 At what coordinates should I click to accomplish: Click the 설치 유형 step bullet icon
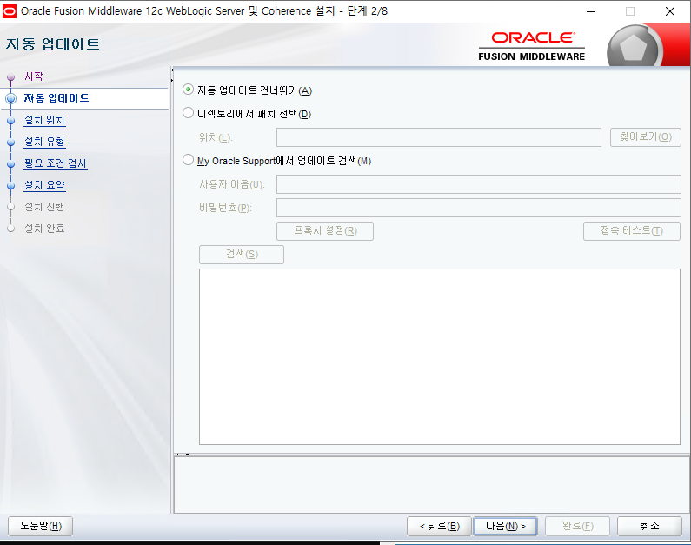click(11, 143)
